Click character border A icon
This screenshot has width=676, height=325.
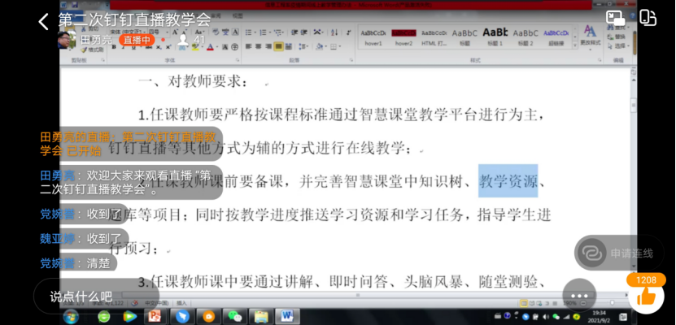[235, 32]
